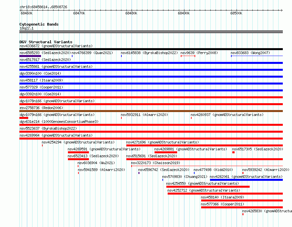The height and width of the screenshot is (227, 292).
Task: Open nsv458117 (Itsara2009) variant
Action: pyautogui.click(x=41, y=80)
